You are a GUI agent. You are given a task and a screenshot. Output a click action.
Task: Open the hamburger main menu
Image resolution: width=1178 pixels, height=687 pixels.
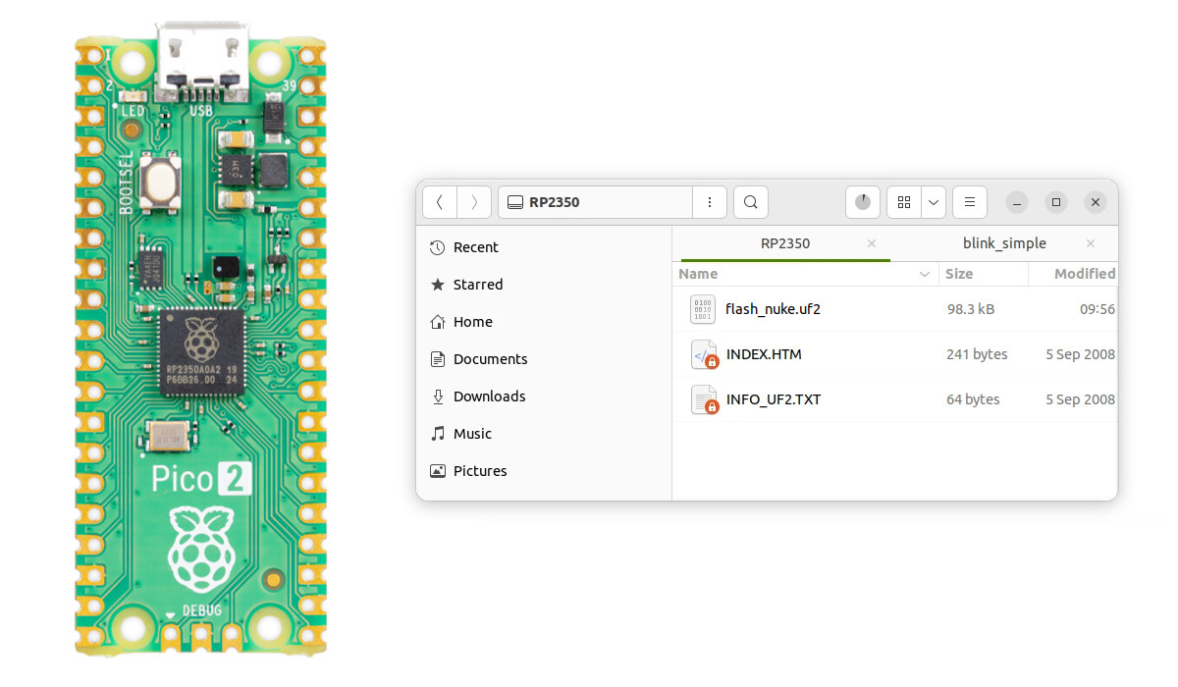970,202
